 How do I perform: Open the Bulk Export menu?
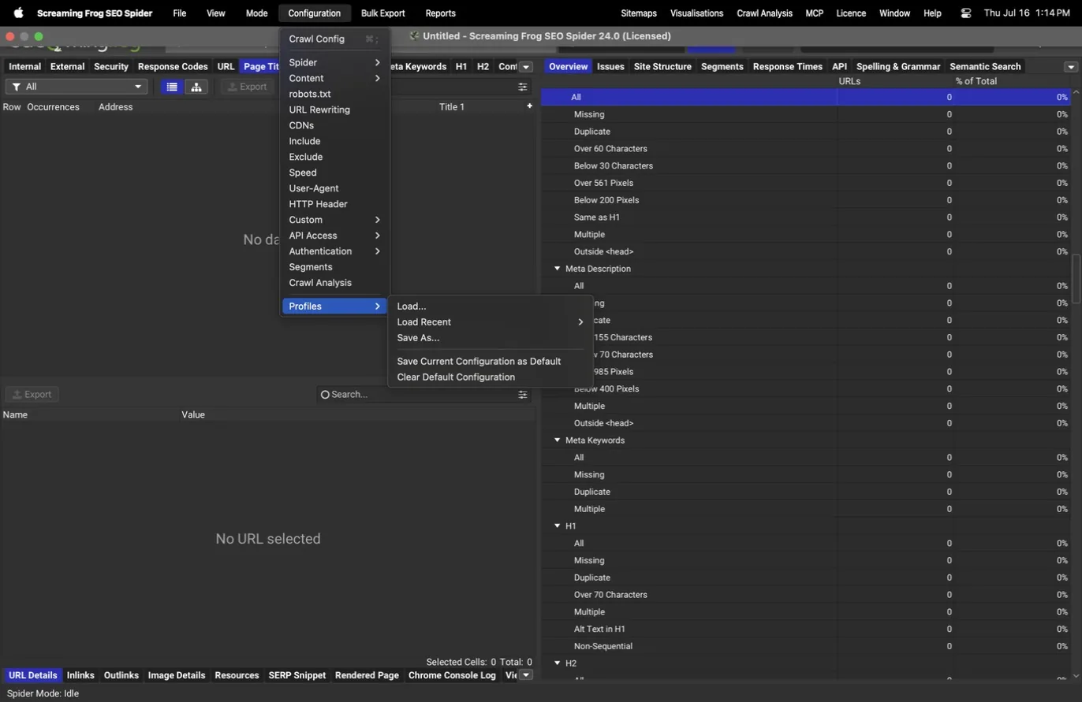[382, 13]
